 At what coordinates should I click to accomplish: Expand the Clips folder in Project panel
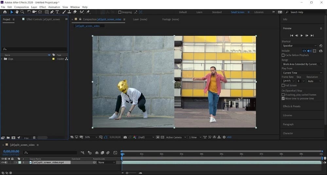[x=2, y=59]
